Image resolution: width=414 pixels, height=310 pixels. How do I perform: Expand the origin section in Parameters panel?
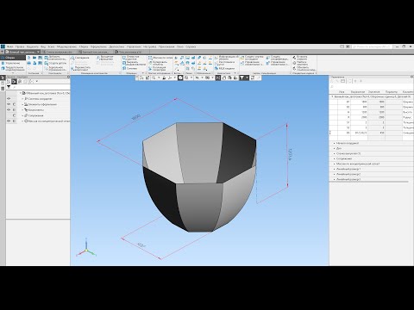click(334, 143)
